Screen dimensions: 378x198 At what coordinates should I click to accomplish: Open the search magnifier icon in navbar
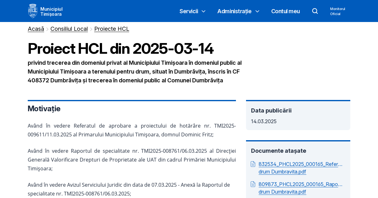point(315,11)
